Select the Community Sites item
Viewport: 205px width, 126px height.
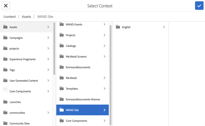tap(20, 123)
